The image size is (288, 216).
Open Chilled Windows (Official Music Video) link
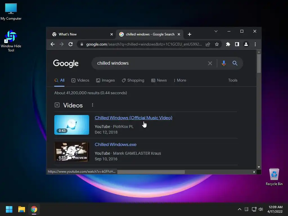[x=134, y=118]
